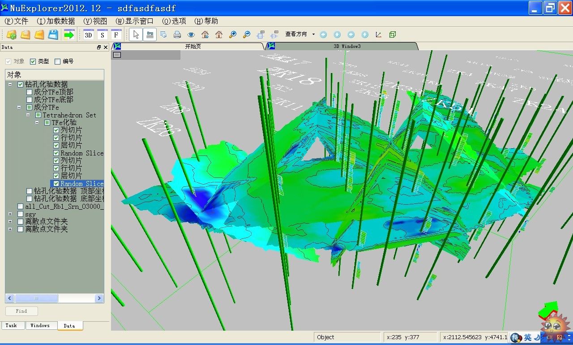This screenshot has height=345, width=573.
Task: Uncheck the highlighted Random Slice checkbox
Action: (56, 184)
